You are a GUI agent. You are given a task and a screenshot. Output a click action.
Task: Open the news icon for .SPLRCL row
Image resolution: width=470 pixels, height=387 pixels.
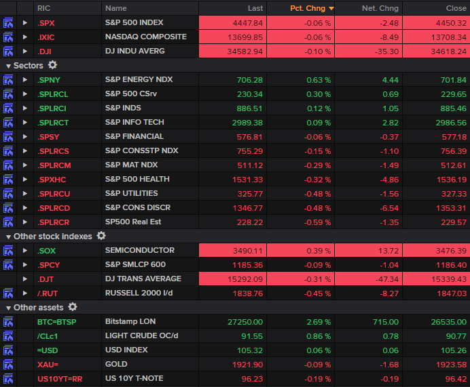click(x=8, y=94)
